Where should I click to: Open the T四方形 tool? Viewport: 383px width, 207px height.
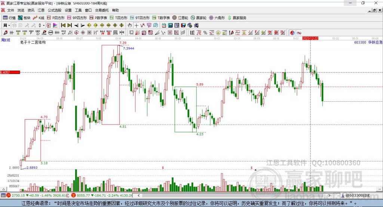coord(119,18)
